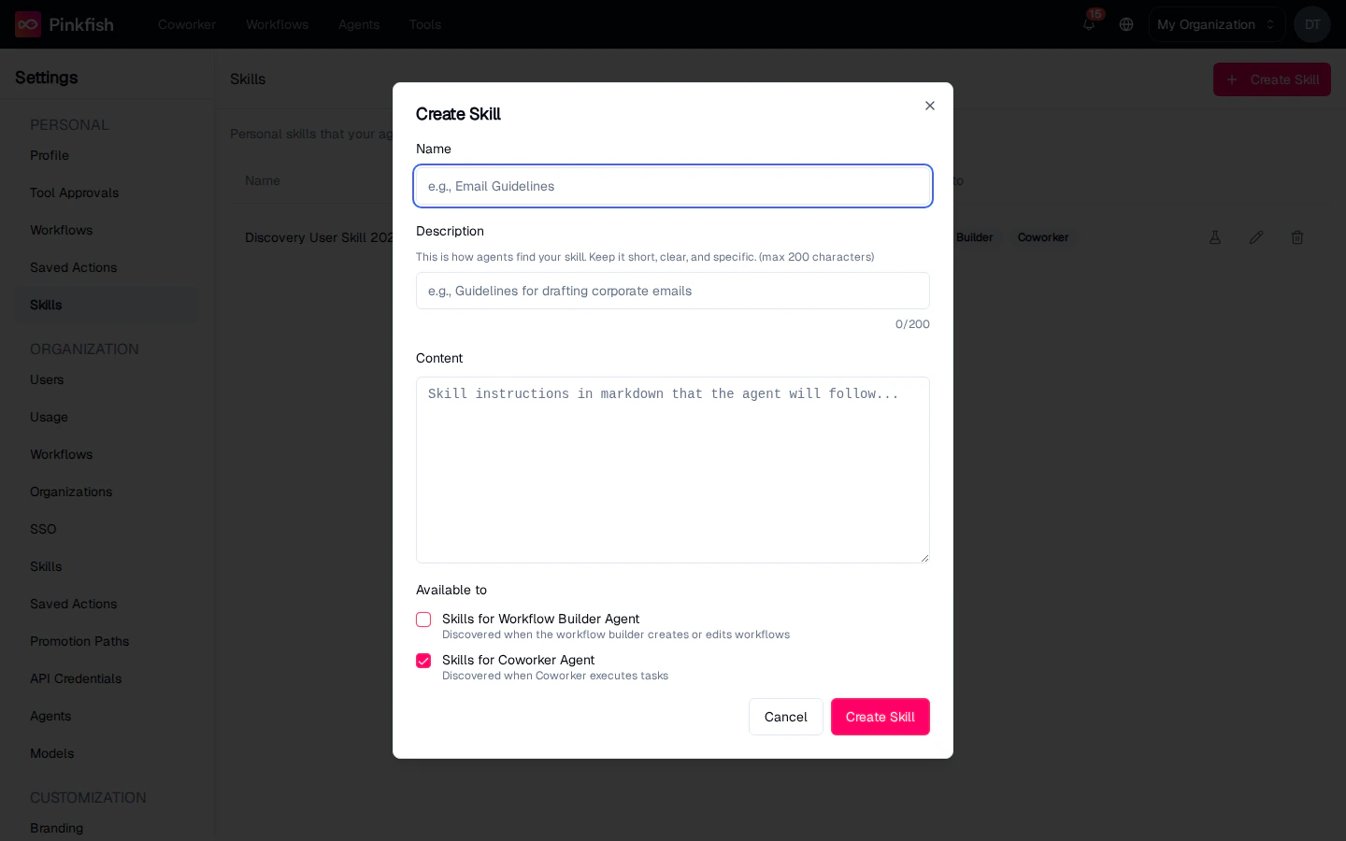The width and height of the screenshot is (1346, 841).
Task: Delete Discovery User Skill with trash icon
Action: (x=1297, y=237)
